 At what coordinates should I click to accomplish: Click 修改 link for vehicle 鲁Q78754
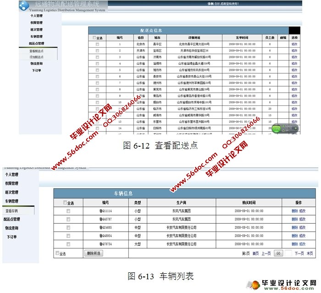click(302, 244)
